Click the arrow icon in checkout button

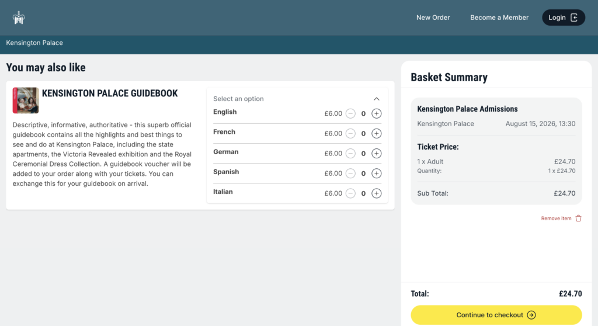(531, 315)
